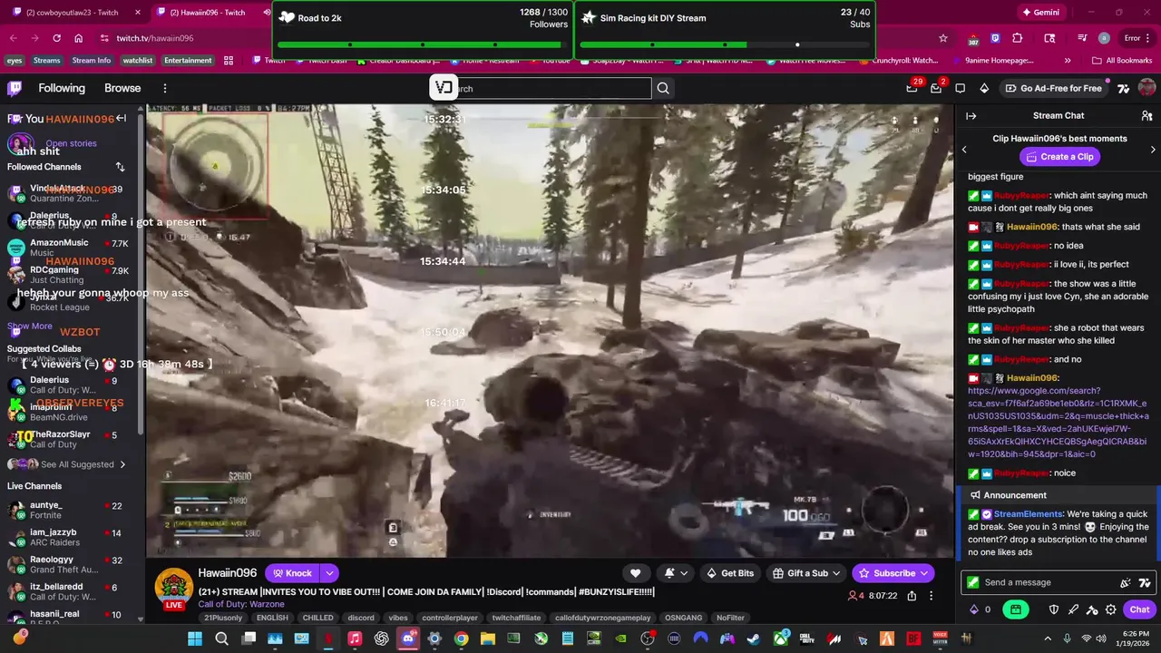Open the Entertainment bookmark folder
The width and height of the screenshot is (1161, 653).
click(x=188, y=61)
